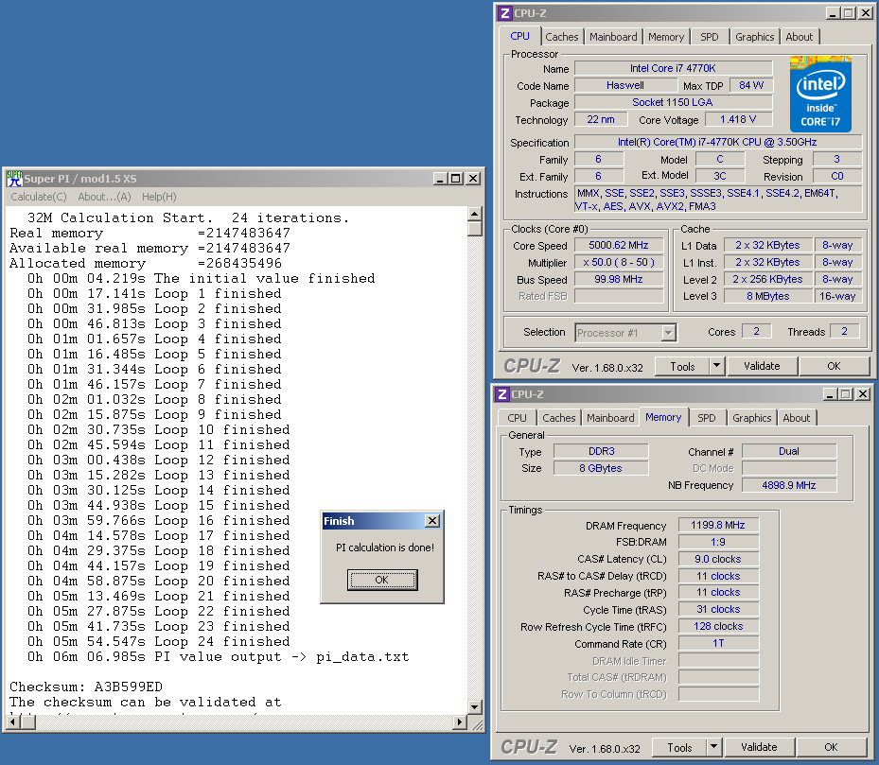Click the Command Rate value 1T
Image resolution: width=879 pixels, height=765 pixels.
click(x=718, y=643)
